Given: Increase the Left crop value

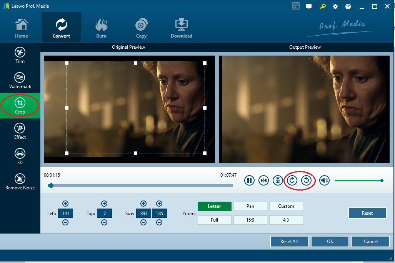Looking at the screenshot, I should 65,204.
